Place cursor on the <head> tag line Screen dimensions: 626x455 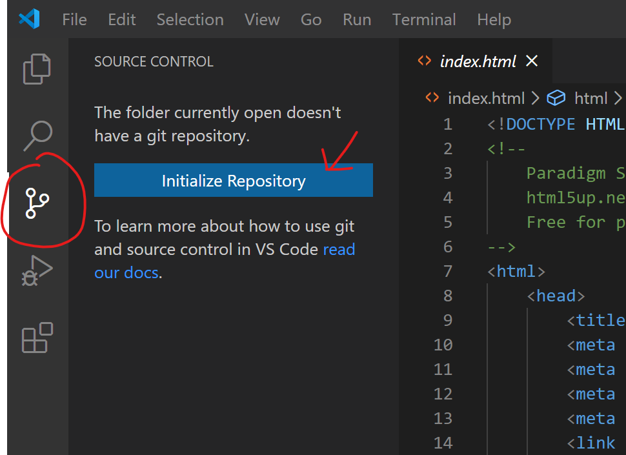coord(556,296)
